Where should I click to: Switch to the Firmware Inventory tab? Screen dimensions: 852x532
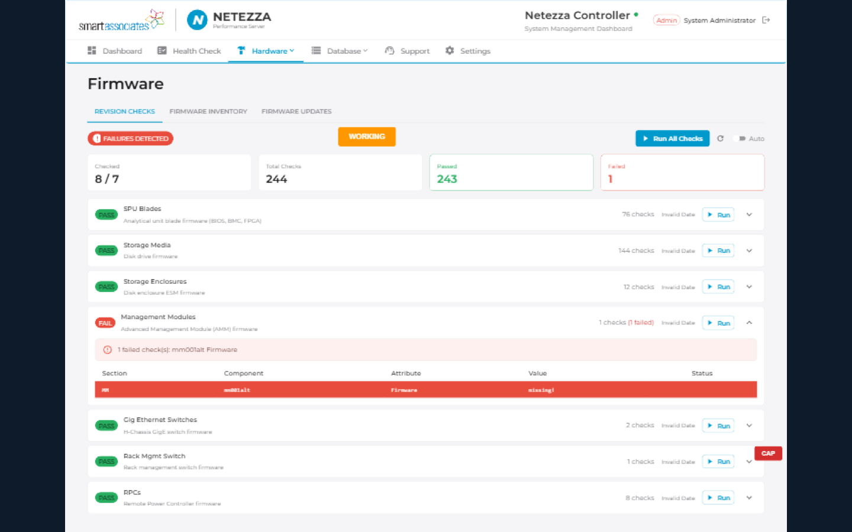[208, 111]
